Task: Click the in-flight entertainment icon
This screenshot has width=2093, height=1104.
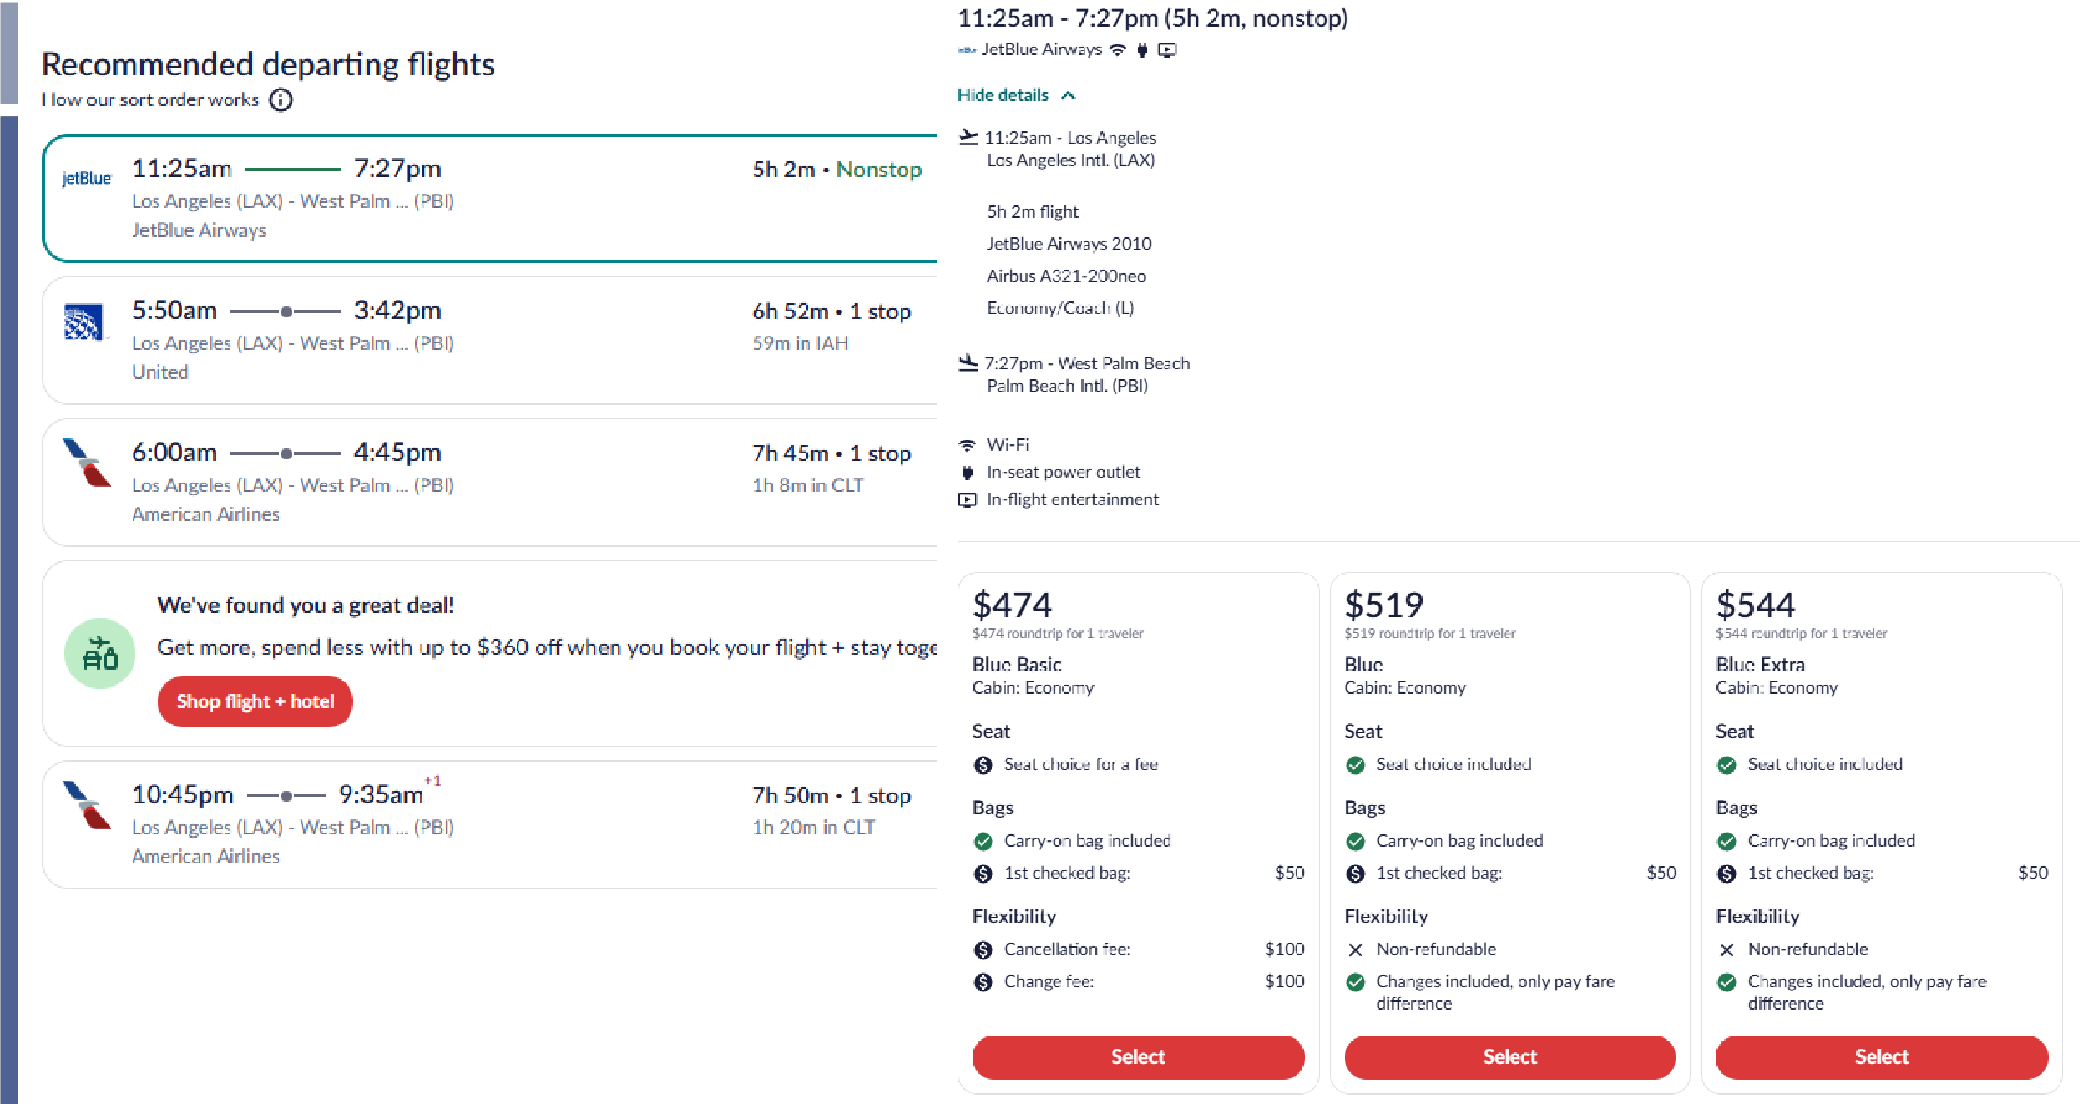Action: (x=968, y=499)
